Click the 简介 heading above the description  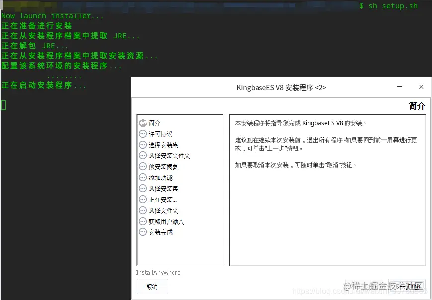(416, 106)
